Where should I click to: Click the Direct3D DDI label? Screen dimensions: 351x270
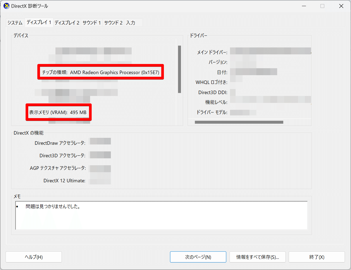[213, 92]
